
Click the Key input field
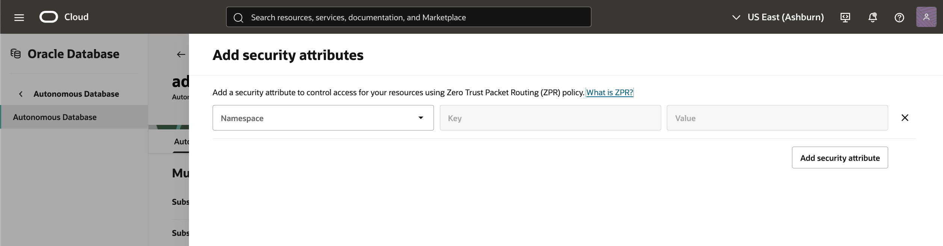point(550,118)
